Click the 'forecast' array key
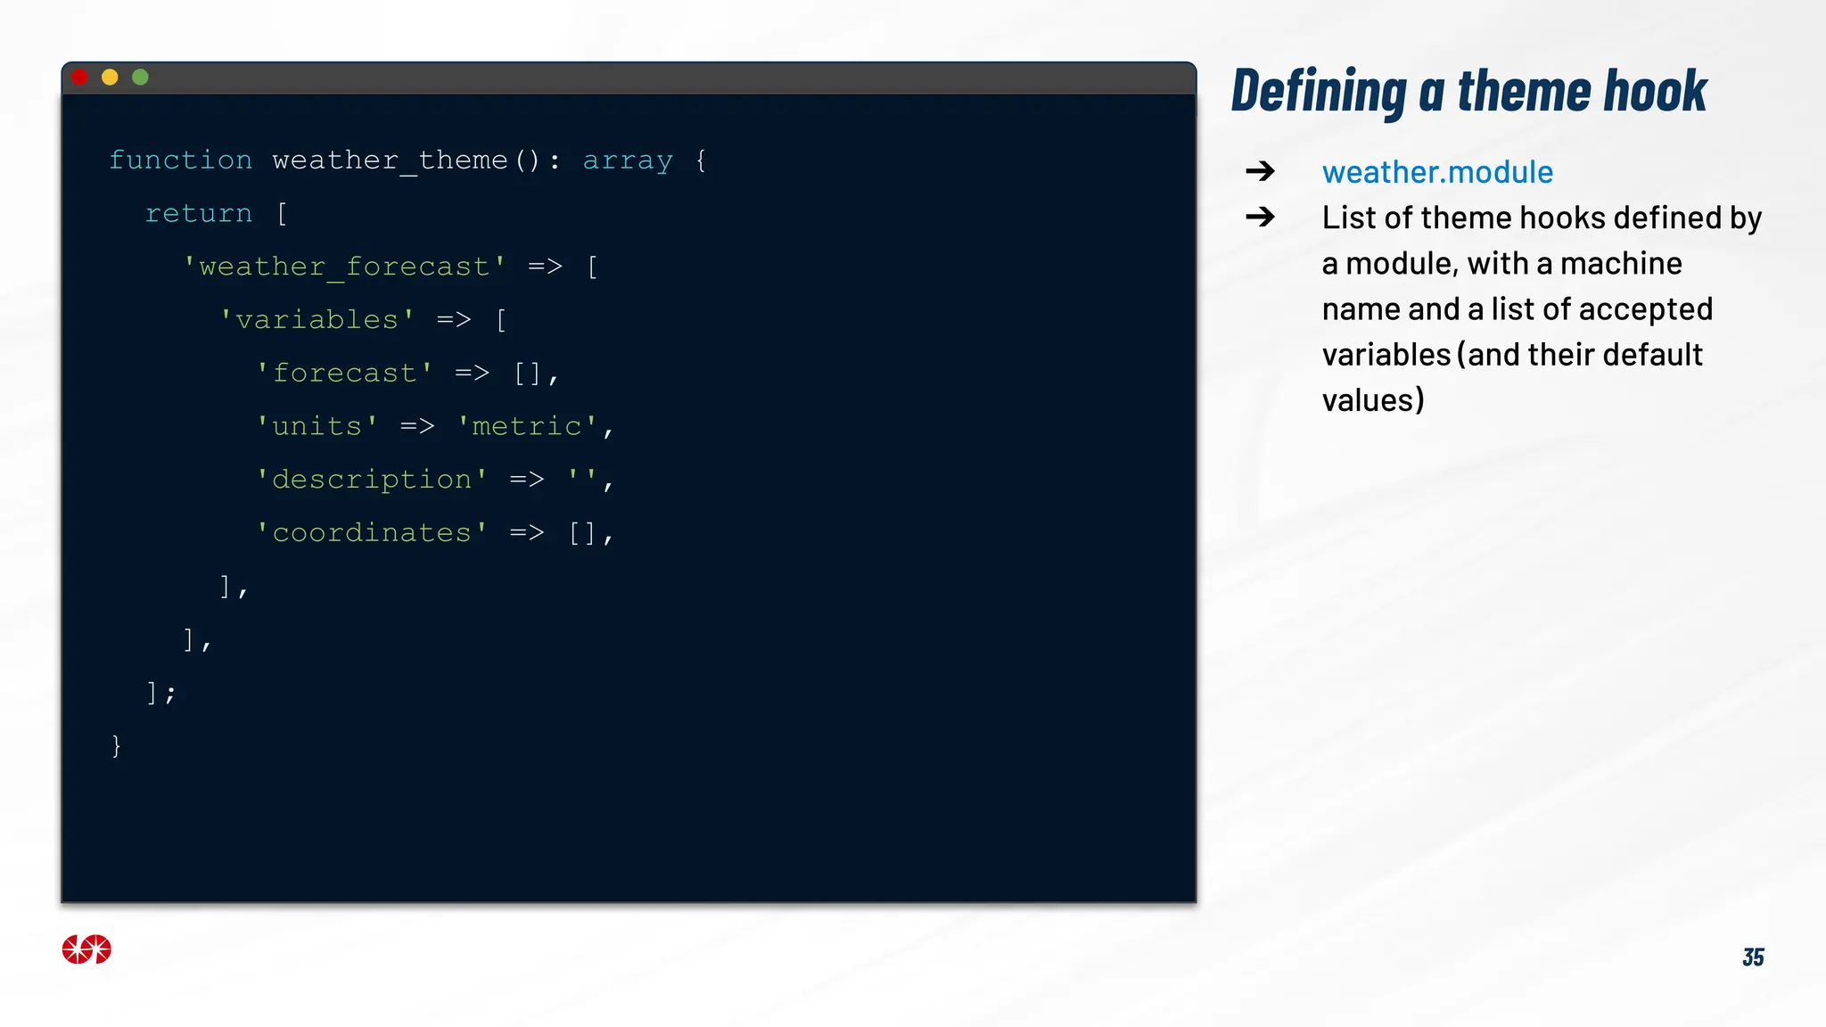Image resolution: width=1826 pixels, height=1027 pixels. pos(344,374)
